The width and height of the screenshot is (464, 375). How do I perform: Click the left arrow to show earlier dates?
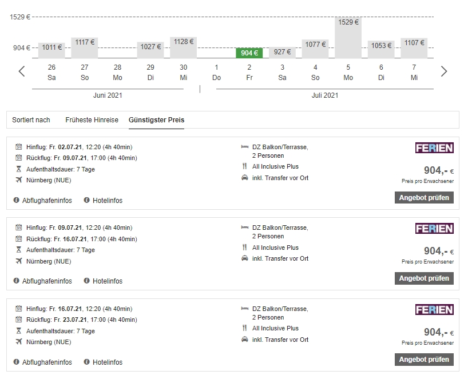point(22,71)
